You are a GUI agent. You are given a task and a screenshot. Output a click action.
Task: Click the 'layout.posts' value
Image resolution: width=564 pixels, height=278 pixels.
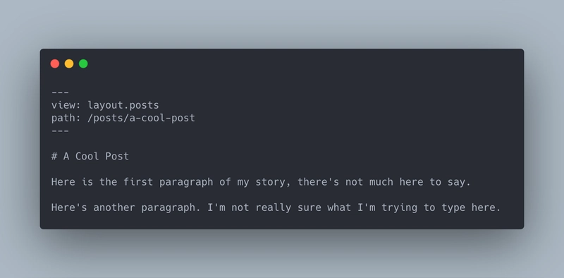123,105
